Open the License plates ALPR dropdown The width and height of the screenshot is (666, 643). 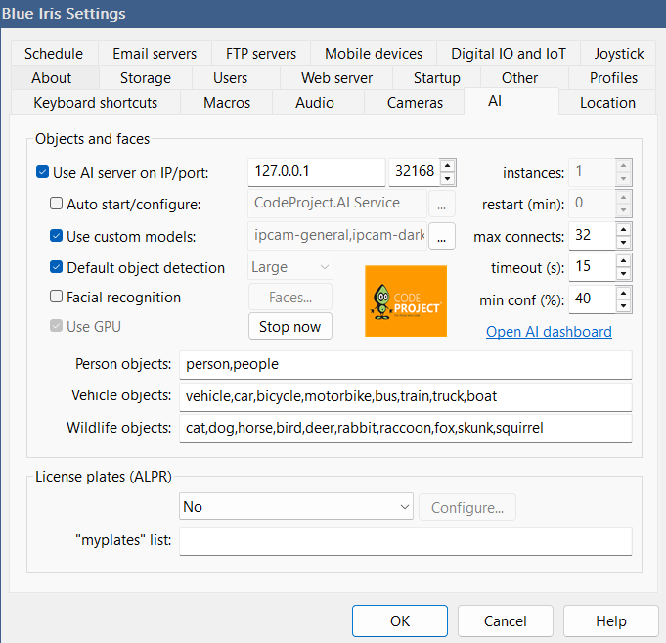pyautogui.click(x=296, y=507)
